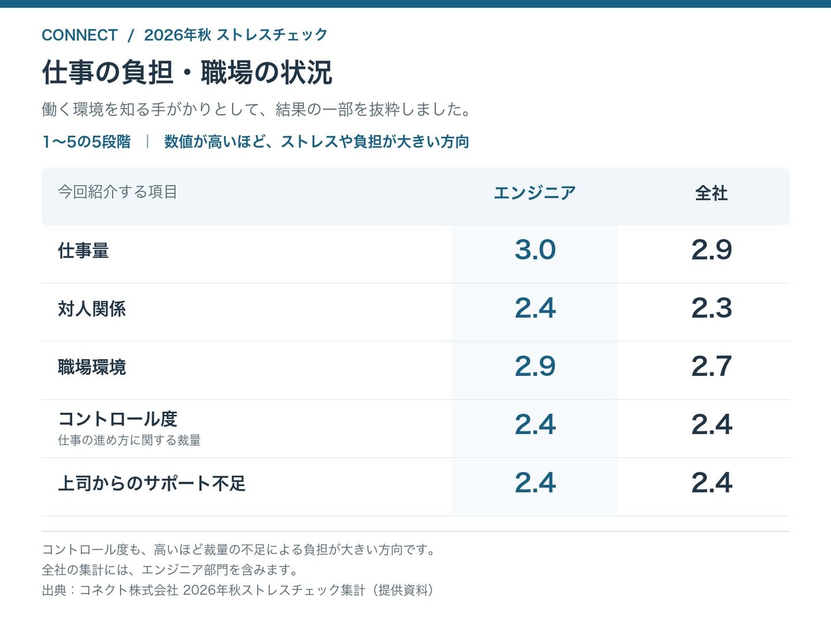
Task: Click the 上司からのサポート不足 row label
Action: coord(152,483)
